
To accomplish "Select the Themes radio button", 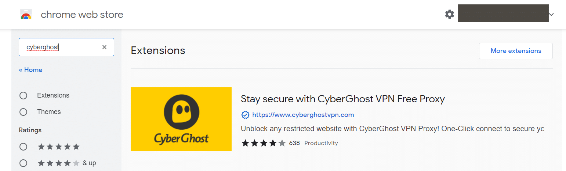I will [x=23, y=112].
